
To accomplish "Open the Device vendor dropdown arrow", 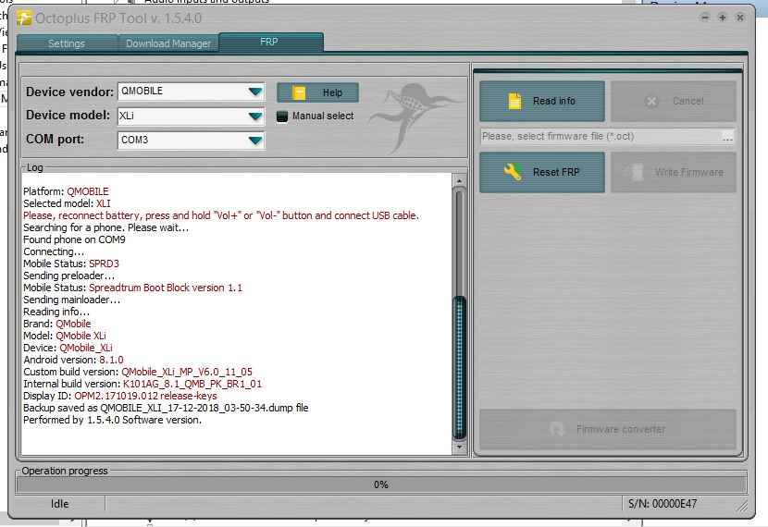I will tap(255, 92).
